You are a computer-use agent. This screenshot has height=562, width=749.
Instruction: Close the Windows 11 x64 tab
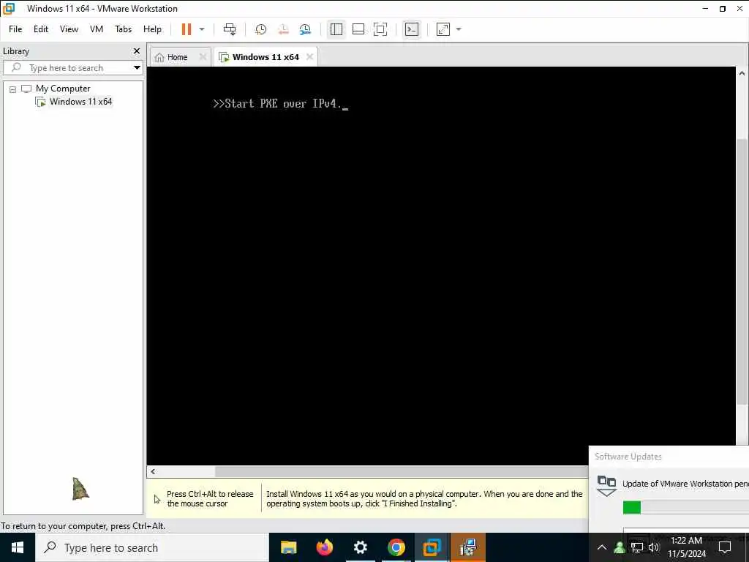point(309,57)
